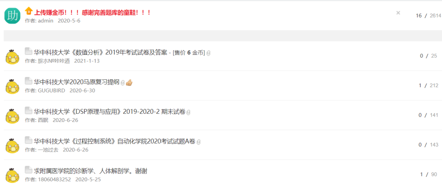Open the 上传赚金币 pinned thread
The image size is (442, 185).
click(92, 13)
